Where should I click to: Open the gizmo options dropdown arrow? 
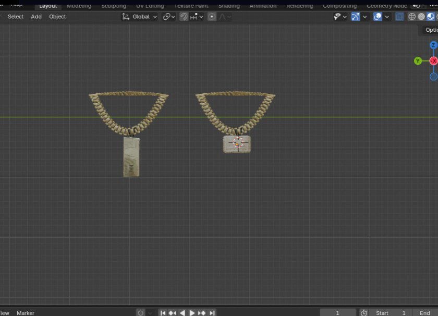click(365, 17)
